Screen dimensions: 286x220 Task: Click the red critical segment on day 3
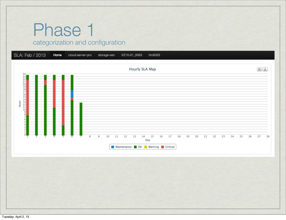pos(46,83)
